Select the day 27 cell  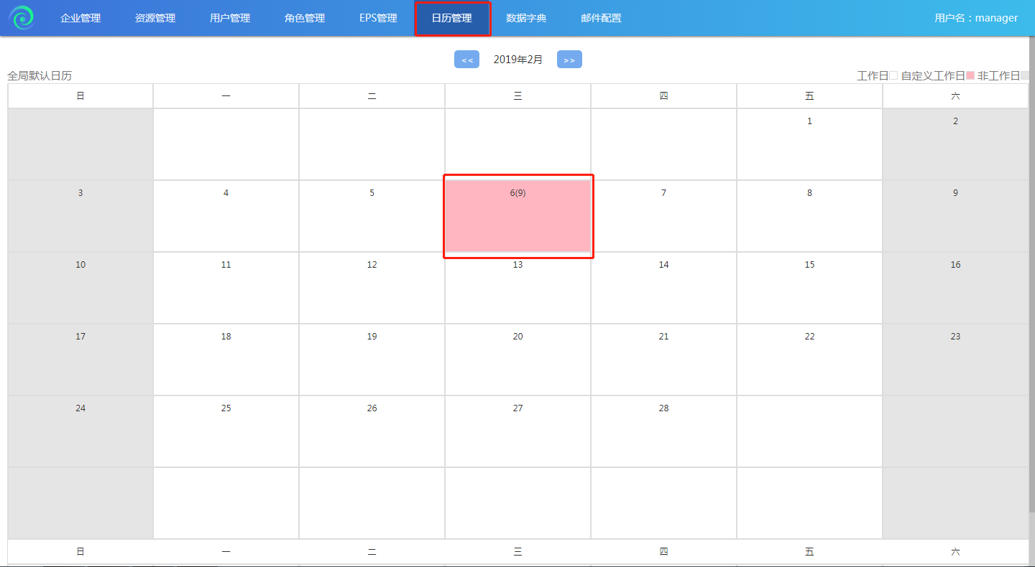[517, 431]
